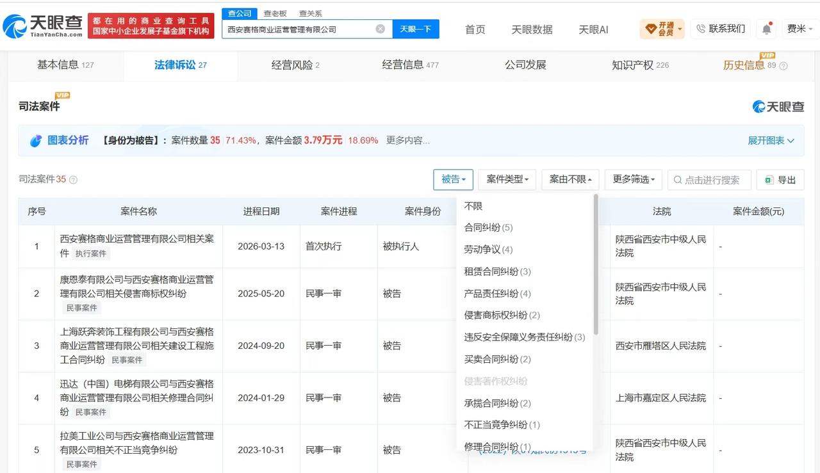Switch to 公司发展 tab

tap(525, 65)
